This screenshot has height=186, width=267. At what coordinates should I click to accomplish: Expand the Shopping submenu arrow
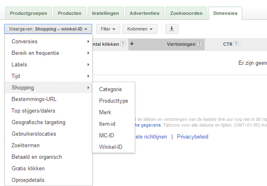coord(88,88)
